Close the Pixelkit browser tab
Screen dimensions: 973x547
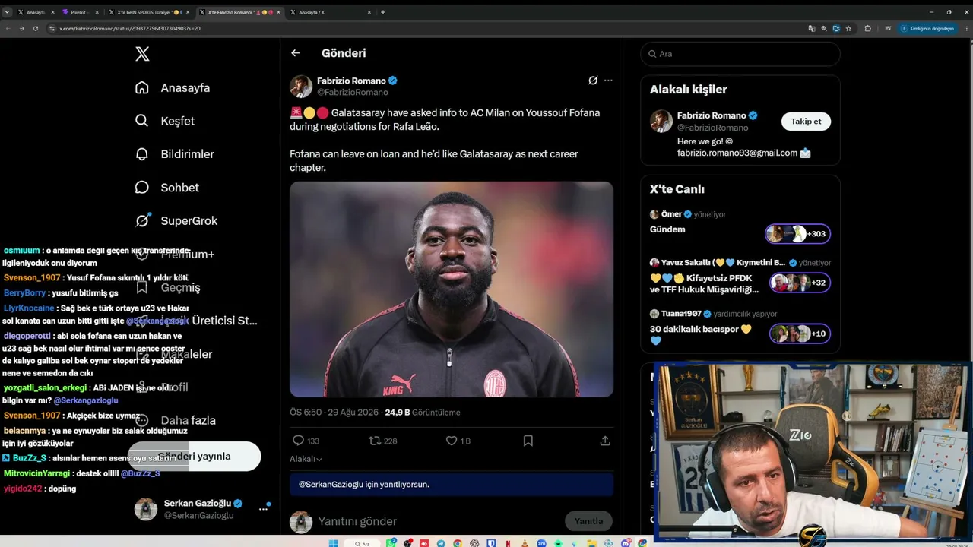coord(97,12)
